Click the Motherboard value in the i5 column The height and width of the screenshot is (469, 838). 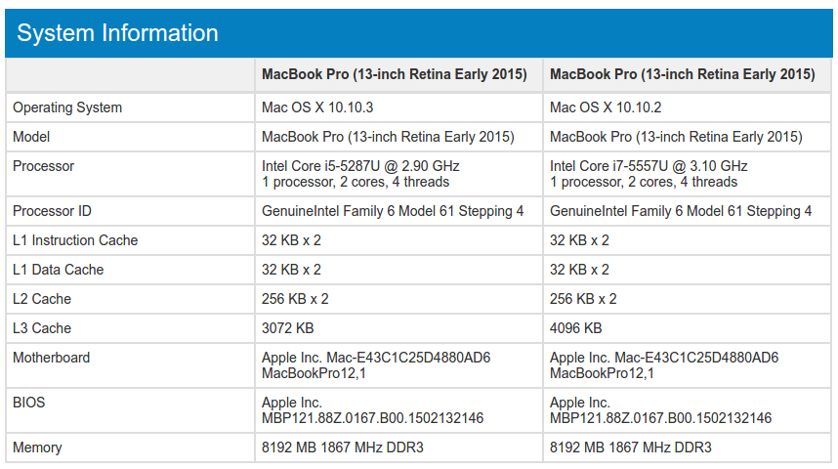click(376, 365)
